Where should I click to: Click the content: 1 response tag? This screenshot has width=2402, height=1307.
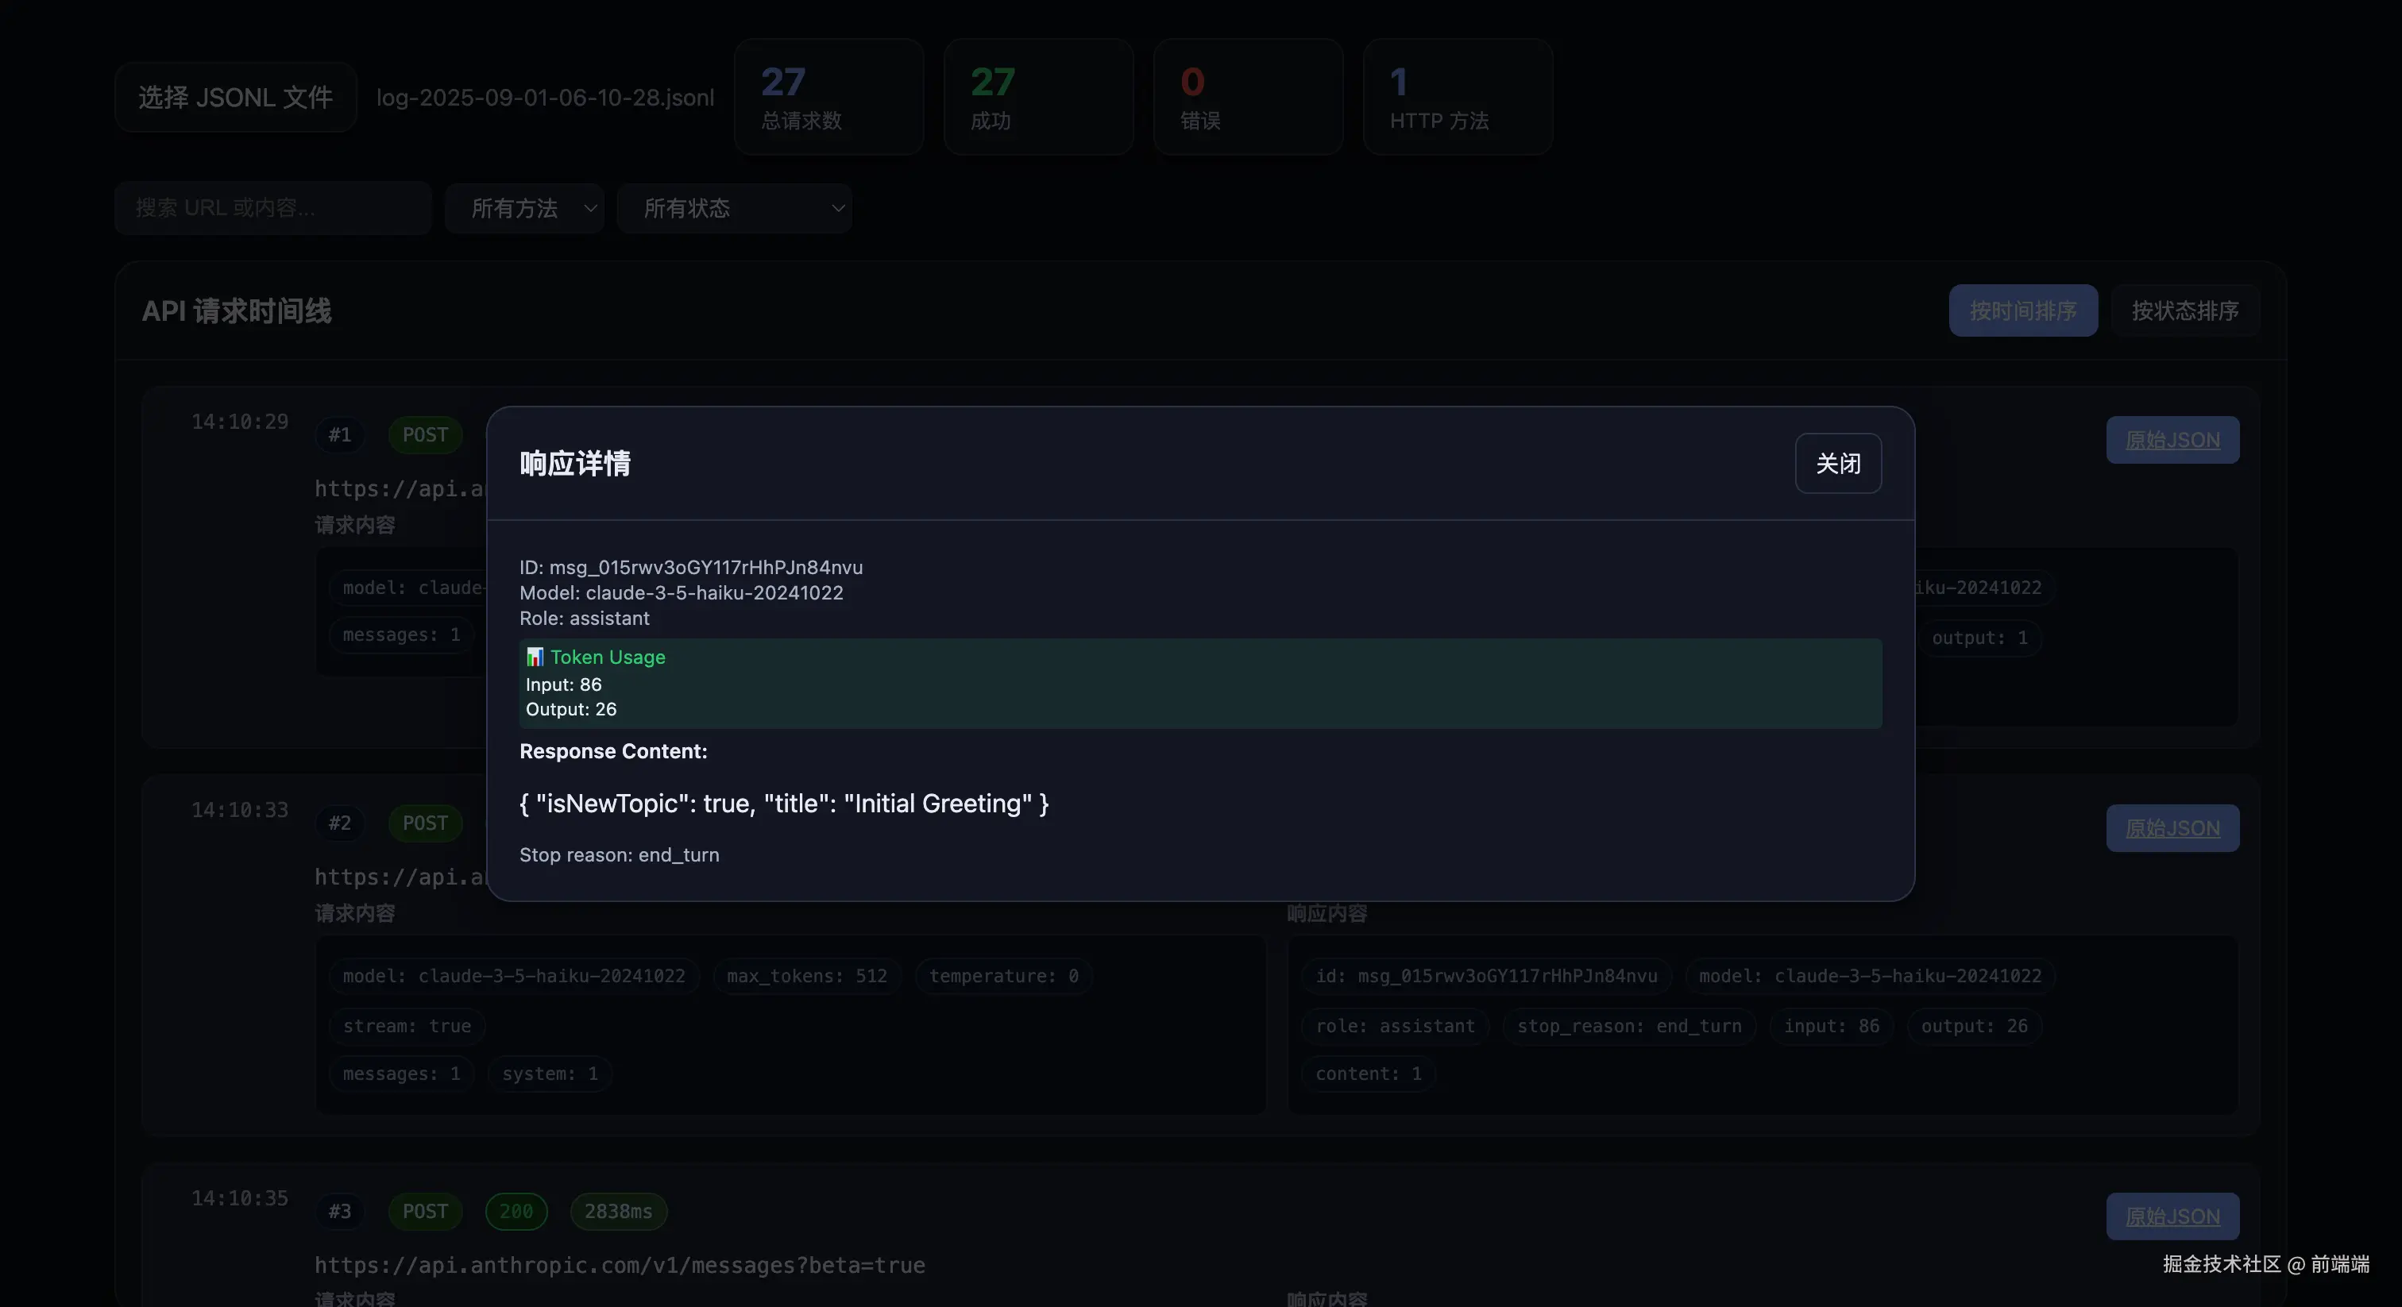point(1368,1074)
